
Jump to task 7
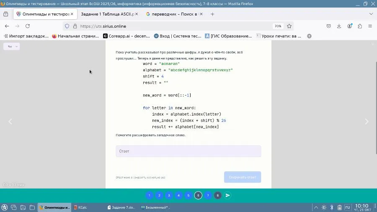[208, 195]
